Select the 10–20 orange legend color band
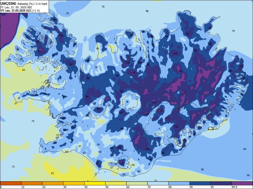Viewport: 253px width, 189px height. coord(32,183)
